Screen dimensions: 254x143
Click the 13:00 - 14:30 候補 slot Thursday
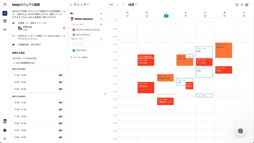click(204, 72)
